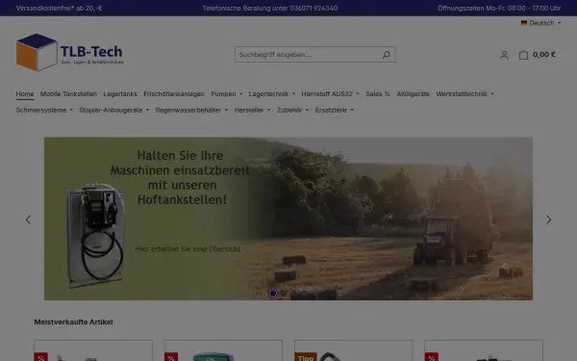Expand the Hersteller menu
This screenshot has height=361, width=577.
252,110
